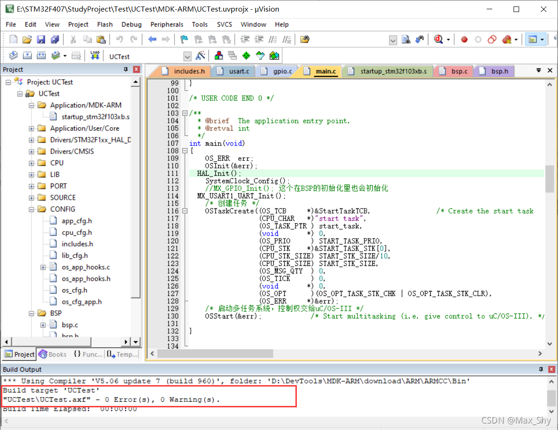Click the Select Software Packs icon

click(x=260, y=56)
